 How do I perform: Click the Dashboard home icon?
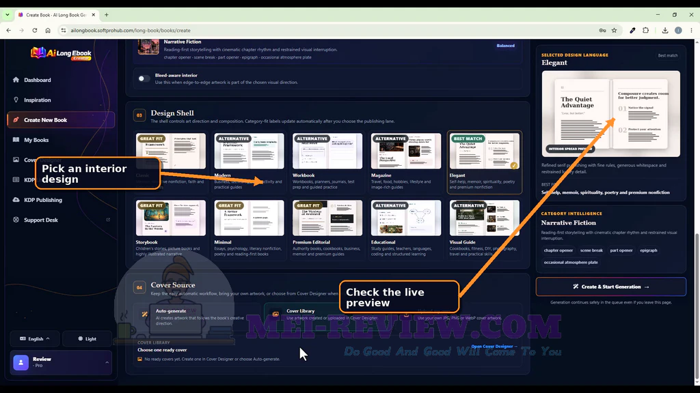coord(16,80)
